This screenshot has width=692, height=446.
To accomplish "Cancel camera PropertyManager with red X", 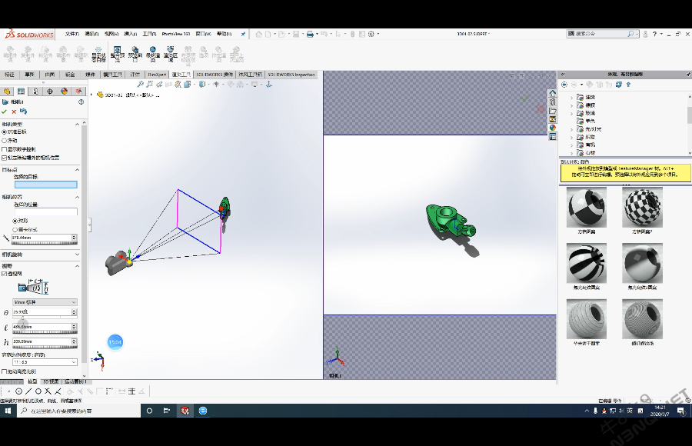I will click(14, 111).
